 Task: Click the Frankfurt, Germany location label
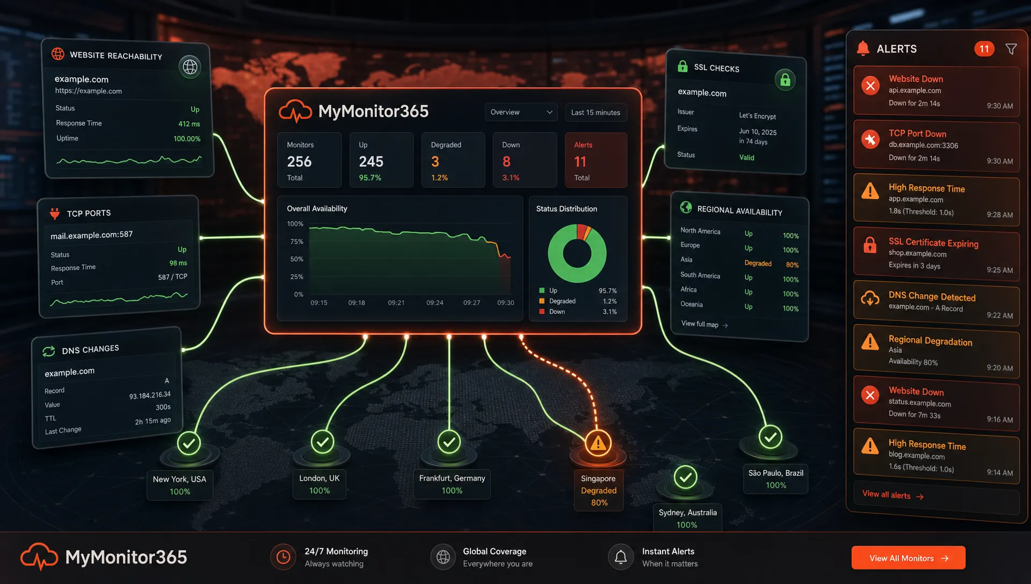tap(452, 478)
